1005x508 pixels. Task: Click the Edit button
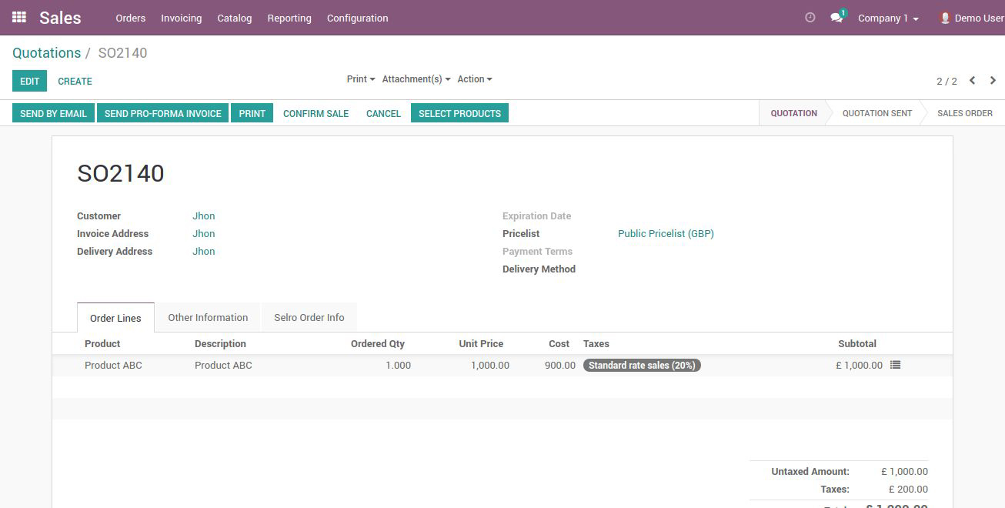tap(29, 81)
